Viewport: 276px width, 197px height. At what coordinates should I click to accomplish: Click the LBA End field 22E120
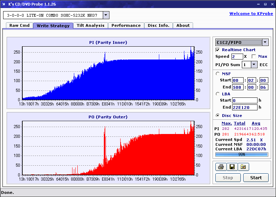pos(245,107)
